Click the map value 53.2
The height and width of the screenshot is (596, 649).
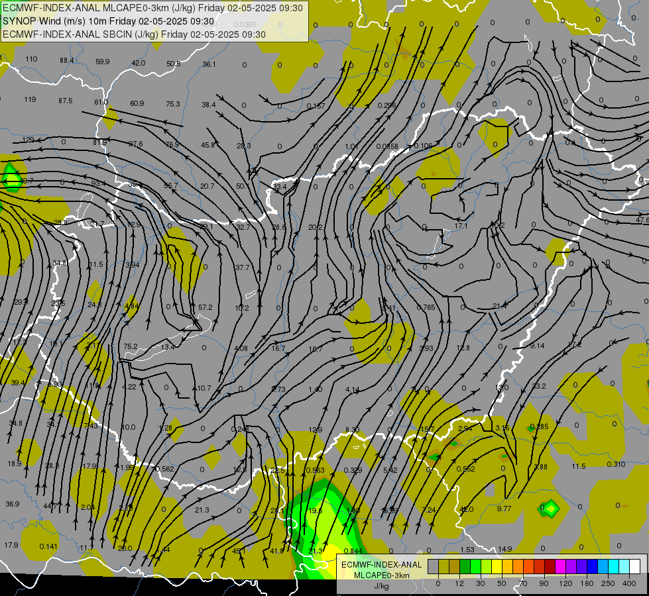pyautogui.click(x=539, y=386)
